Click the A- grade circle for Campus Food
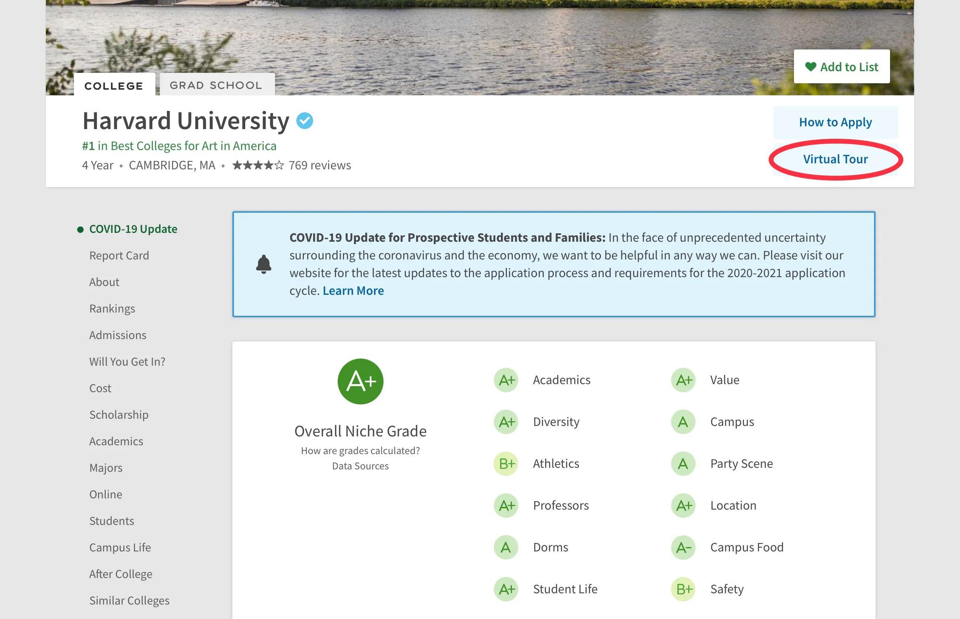This screenshot has width=960, height=619. [x=683, y=547]
